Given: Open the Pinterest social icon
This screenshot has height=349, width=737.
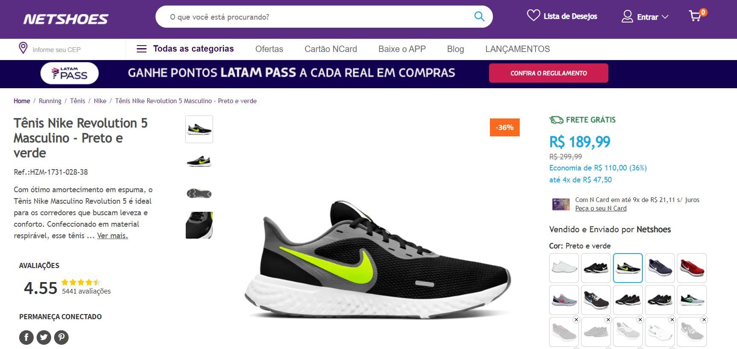Looking at the screenshot, I should tap(61, 337).
